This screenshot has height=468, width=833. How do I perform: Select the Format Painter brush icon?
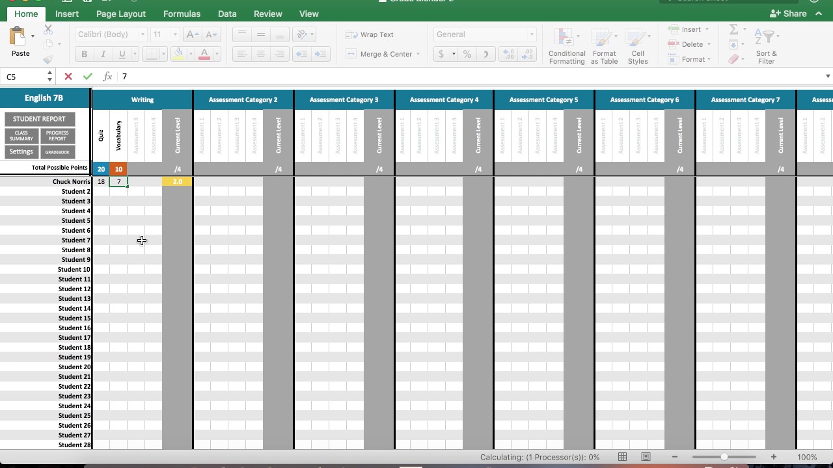click(48, 59)
